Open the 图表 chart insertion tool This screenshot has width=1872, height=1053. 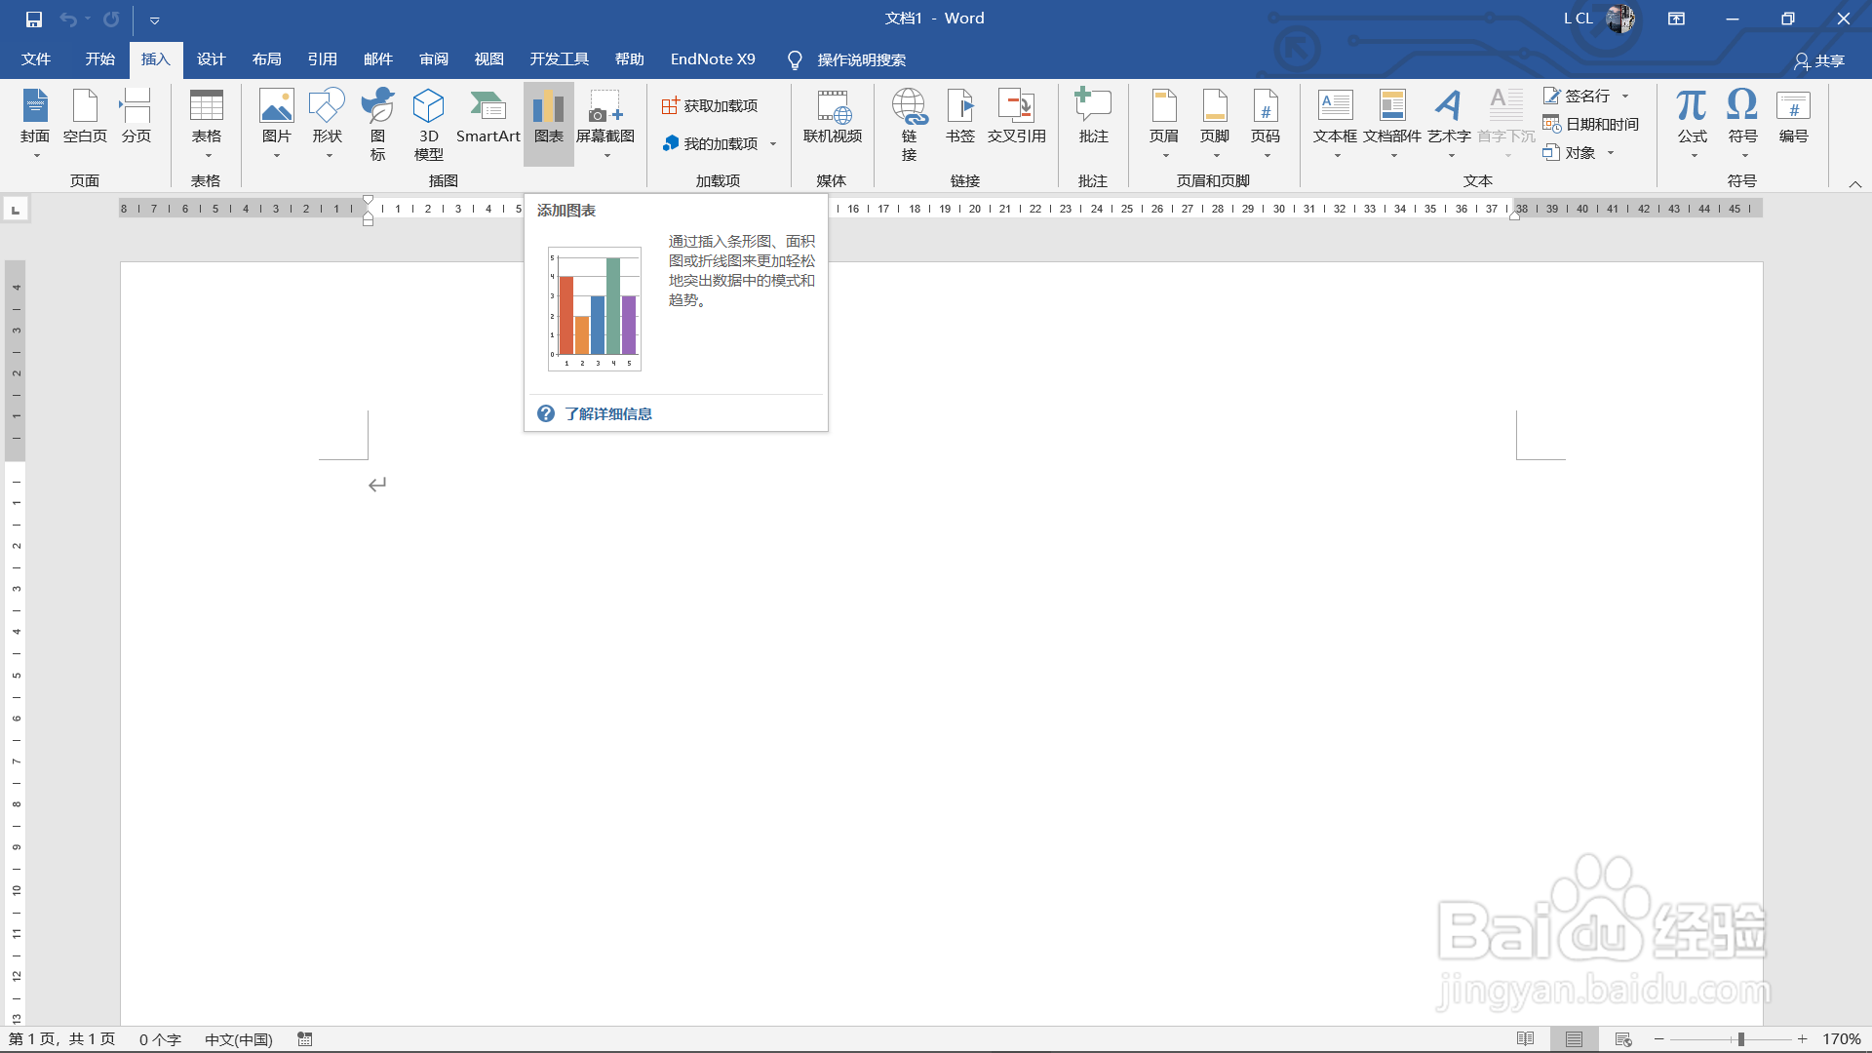pyautogui.click(x=548, y=117)
